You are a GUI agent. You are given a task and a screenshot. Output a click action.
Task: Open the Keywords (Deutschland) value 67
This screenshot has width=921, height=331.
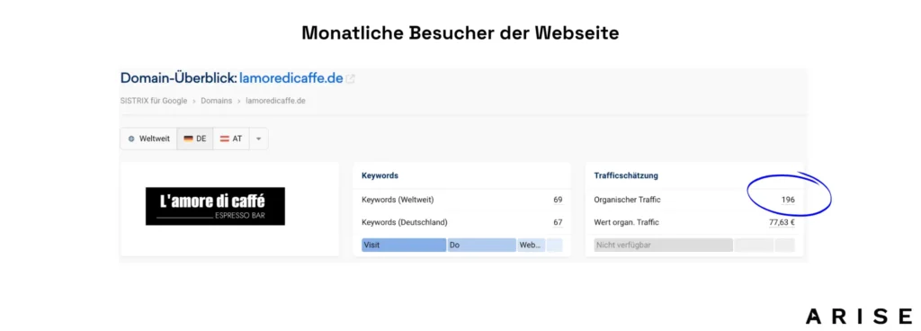(x=558, y=222)
